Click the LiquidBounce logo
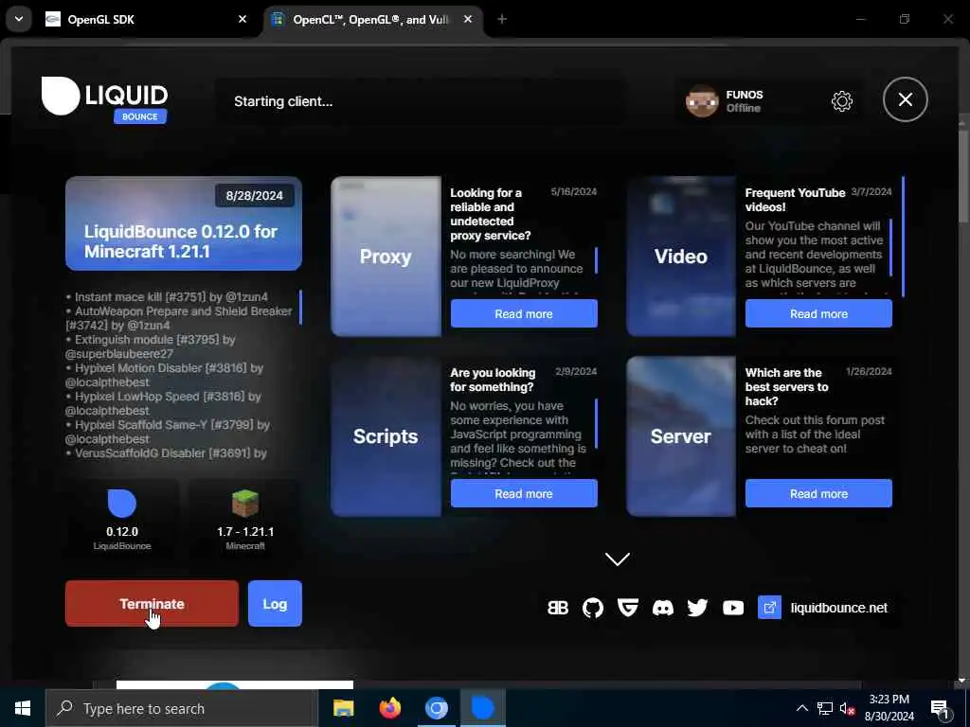Viewport: 970px width, 727px height. click(x=104, y=98)
